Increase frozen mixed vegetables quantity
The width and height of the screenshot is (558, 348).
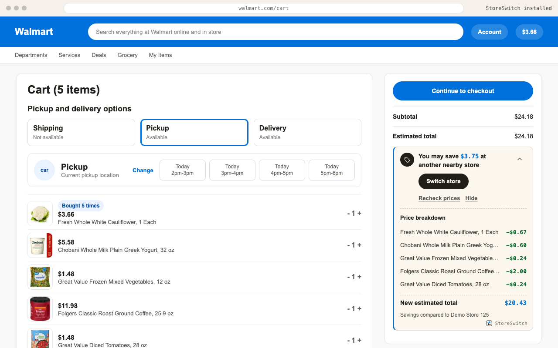(359, 277)
